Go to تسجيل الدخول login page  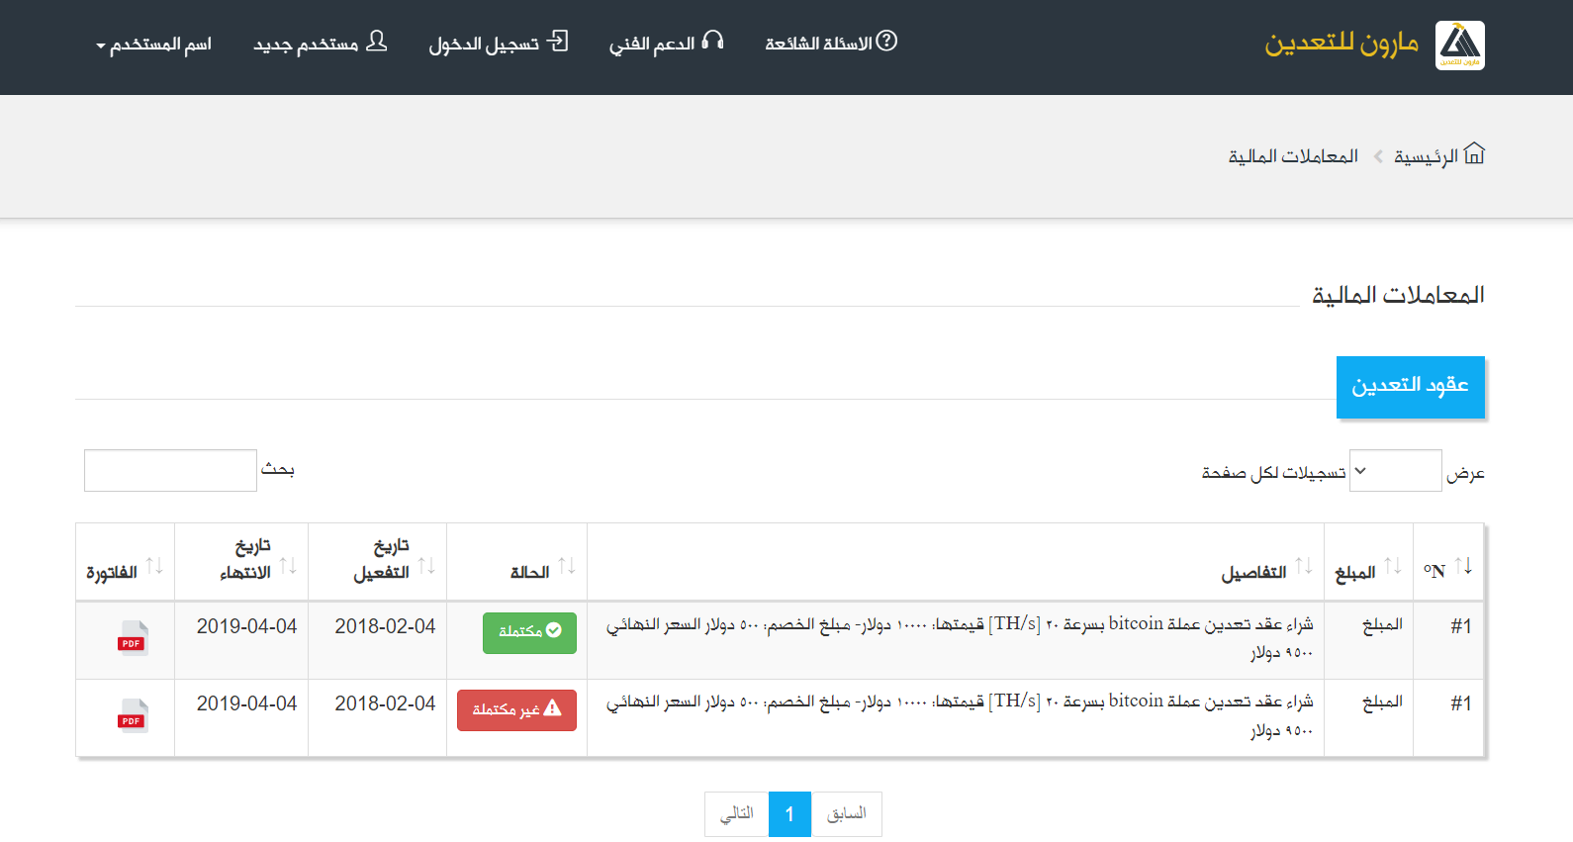[498, 43]
